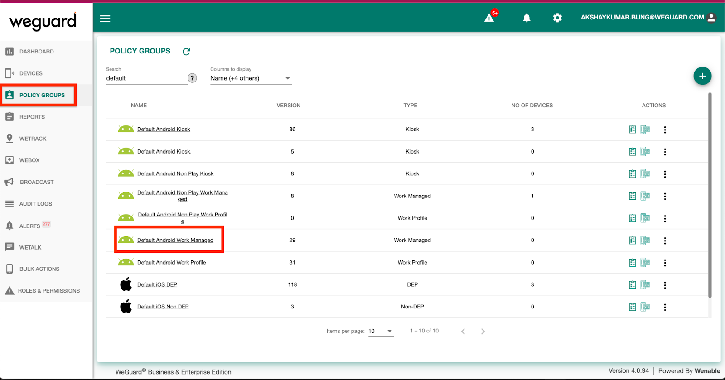Click the clipboard icon for Default Android Kiosk
This screenshot has width=725, height=380.
click(x=633, y=130)
